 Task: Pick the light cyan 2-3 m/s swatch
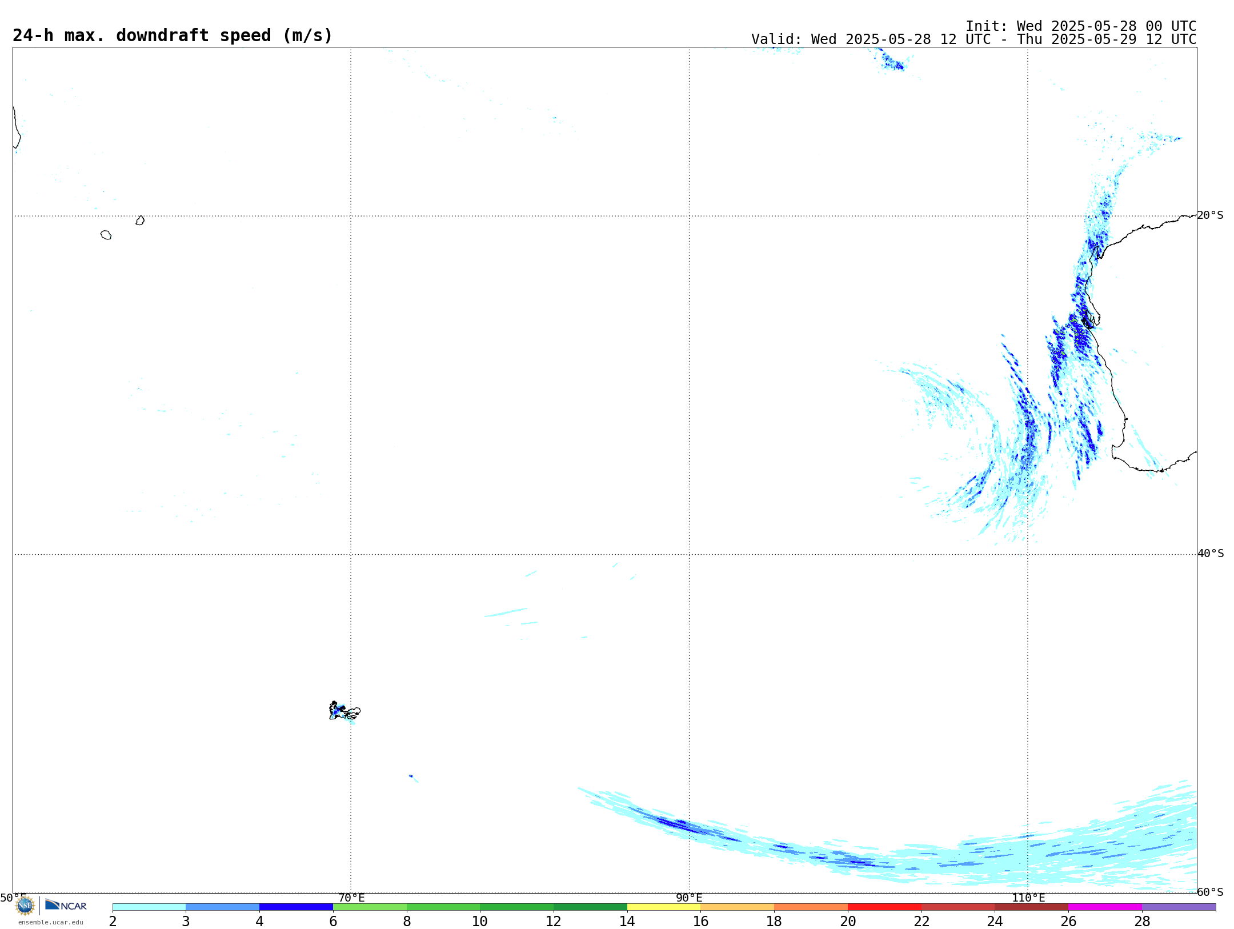coord(149,907)
